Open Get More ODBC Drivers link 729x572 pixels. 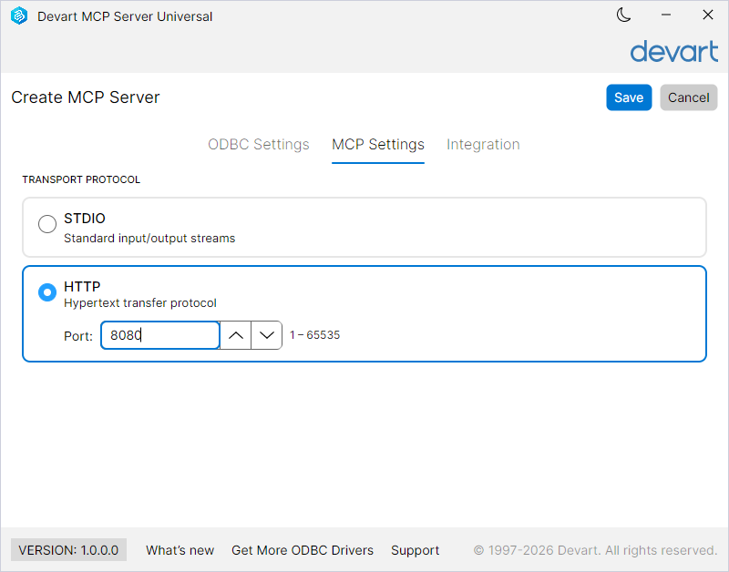(303, 550)
